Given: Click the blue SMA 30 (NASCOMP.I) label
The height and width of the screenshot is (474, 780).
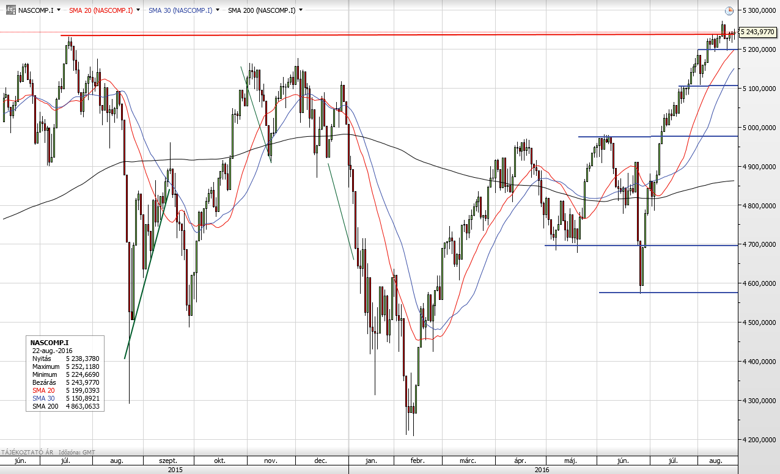Looking at the screenshot, I should (180, 10).
